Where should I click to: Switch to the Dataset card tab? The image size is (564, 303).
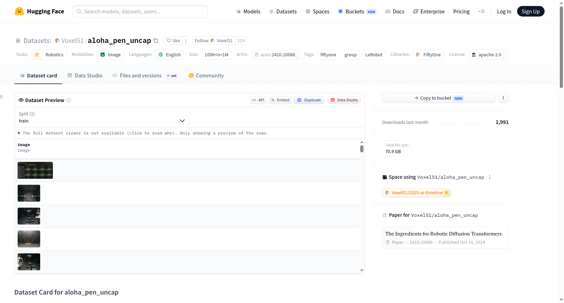tap(38, 76)
